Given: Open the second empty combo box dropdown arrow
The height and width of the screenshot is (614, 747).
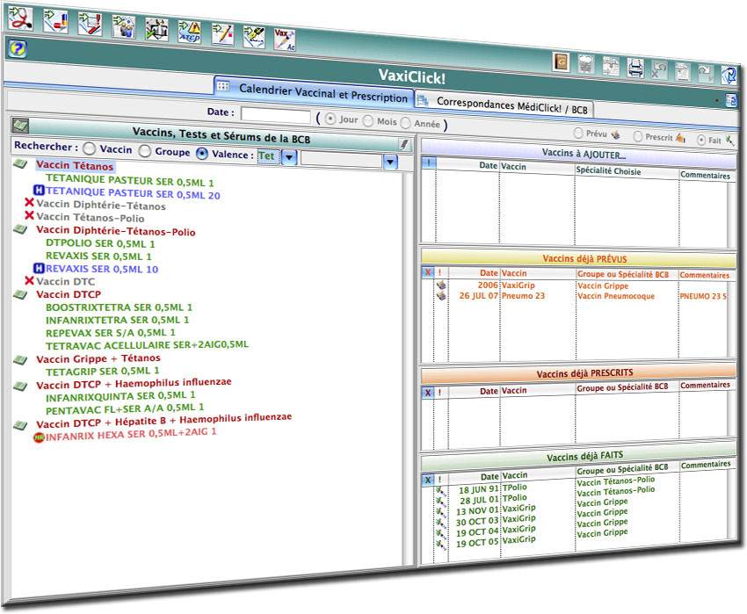Looking at the screenshot, I should coord(390,162).
